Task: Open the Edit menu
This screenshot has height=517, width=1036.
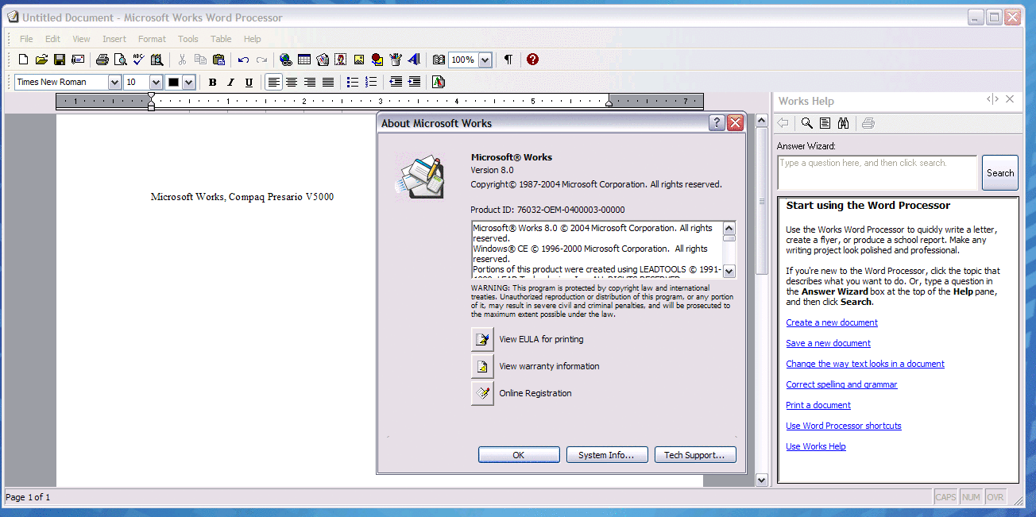Action: (52, 39)
